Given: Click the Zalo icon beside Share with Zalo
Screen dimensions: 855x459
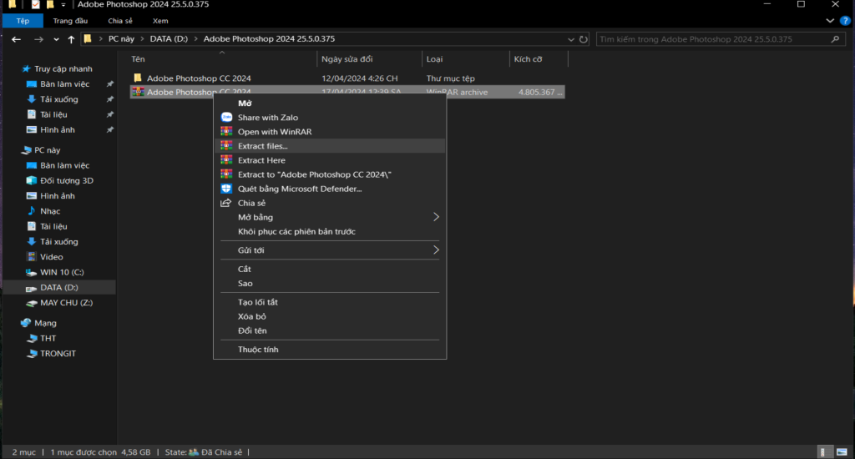Looking at the screenshot, I should pyautogui.click(x=226, y=117).
